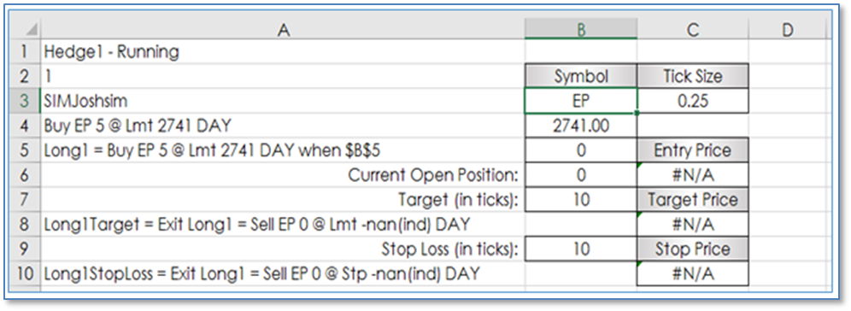Select column B header

point(581,29)
